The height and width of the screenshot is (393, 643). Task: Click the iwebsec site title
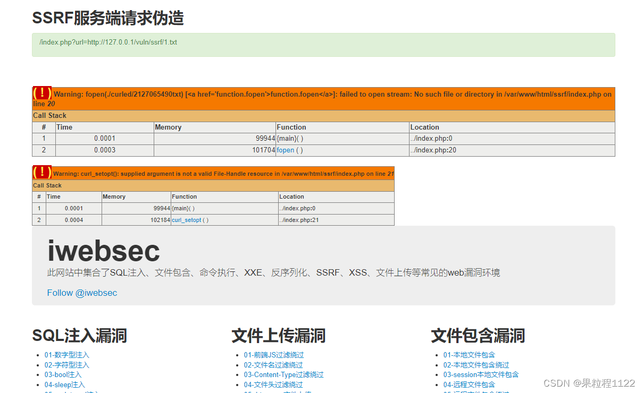click(x=103, y=251)
